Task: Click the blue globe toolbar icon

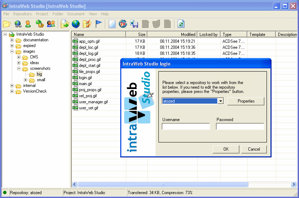Action: (76, 24)
